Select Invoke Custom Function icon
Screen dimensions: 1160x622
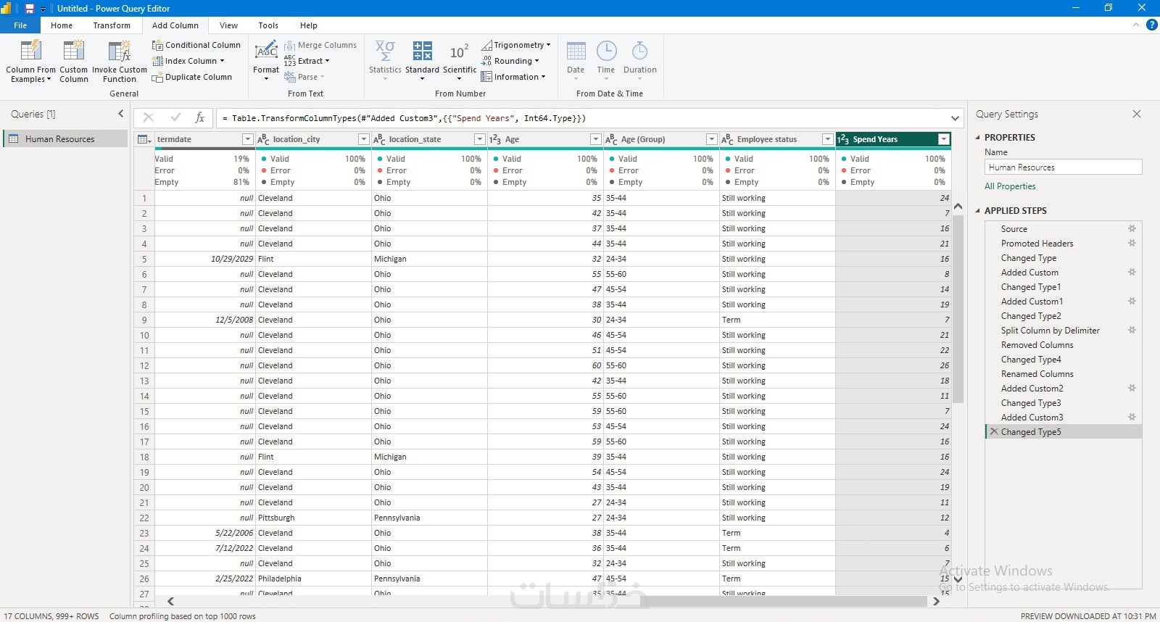pyautogui.click(x=119, y=51)
